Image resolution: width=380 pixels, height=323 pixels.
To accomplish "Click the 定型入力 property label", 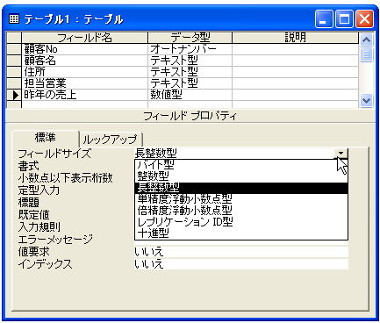I will (x=39, y=190).
